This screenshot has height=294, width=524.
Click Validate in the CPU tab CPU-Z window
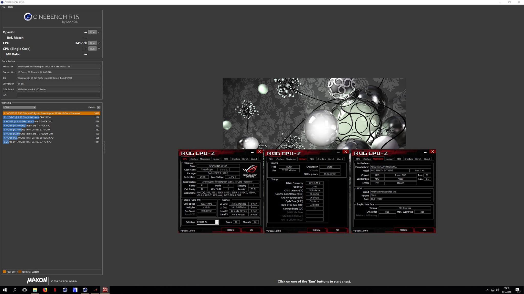[231, 230]
